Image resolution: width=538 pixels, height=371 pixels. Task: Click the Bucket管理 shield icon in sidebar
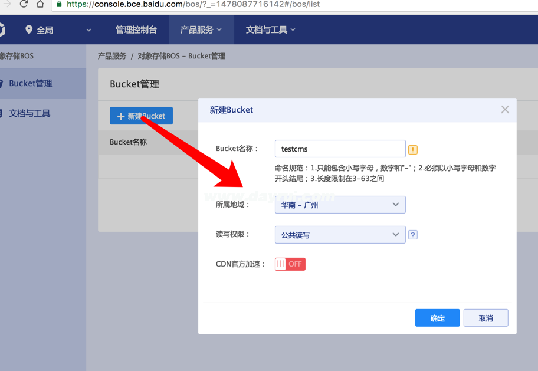(1, 83)
